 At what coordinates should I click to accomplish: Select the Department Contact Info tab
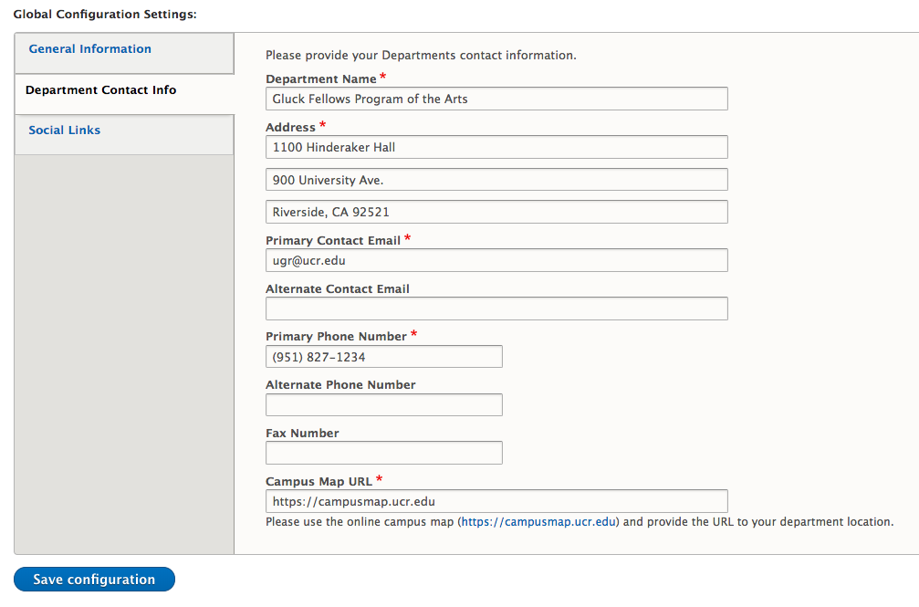click(100, 90)
